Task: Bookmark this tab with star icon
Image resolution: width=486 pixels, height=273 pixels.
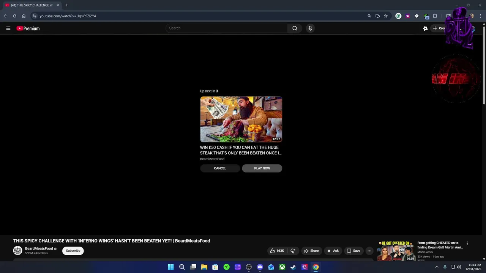Action: [386, 16]
